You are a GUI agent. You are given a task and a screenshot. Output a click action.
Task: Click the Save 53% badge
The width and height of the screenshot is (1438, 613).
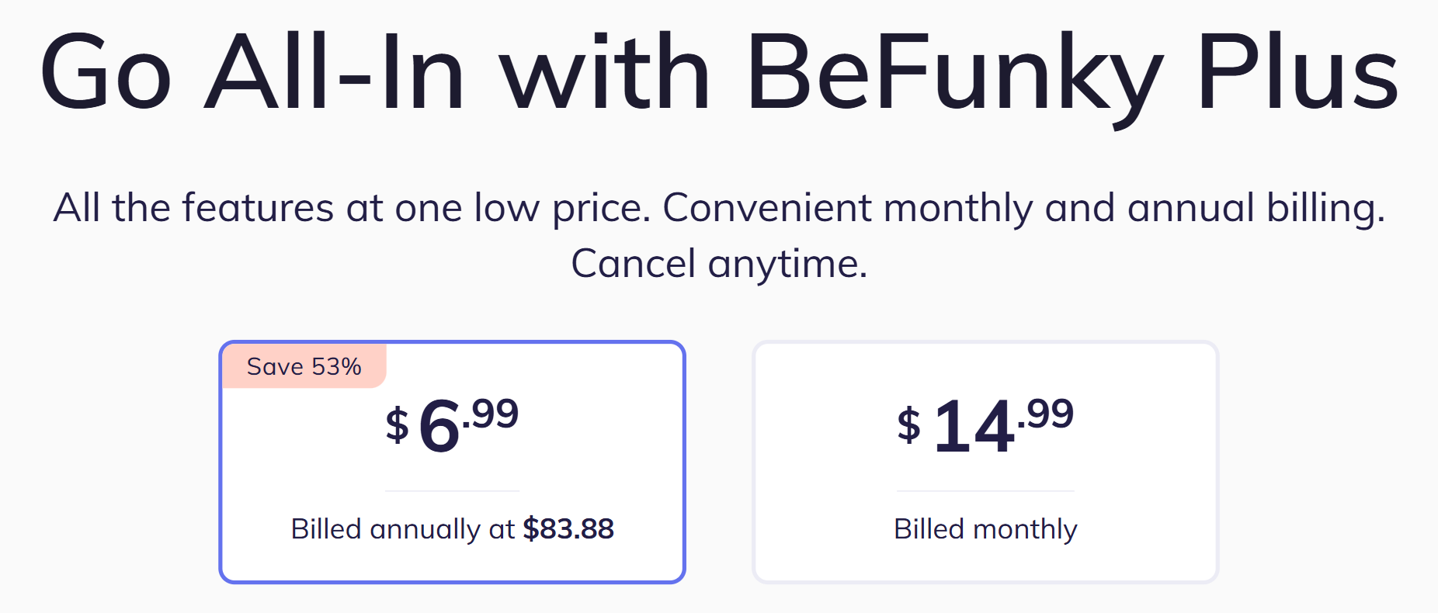(304, 366)
